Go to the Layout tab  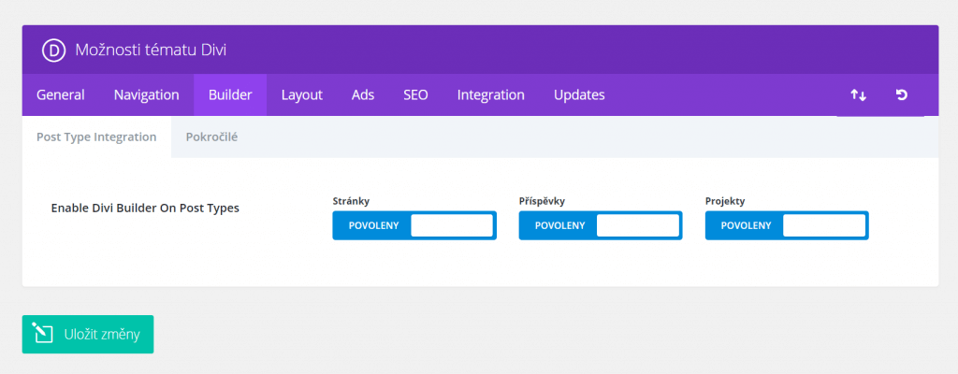pos(302,94)
